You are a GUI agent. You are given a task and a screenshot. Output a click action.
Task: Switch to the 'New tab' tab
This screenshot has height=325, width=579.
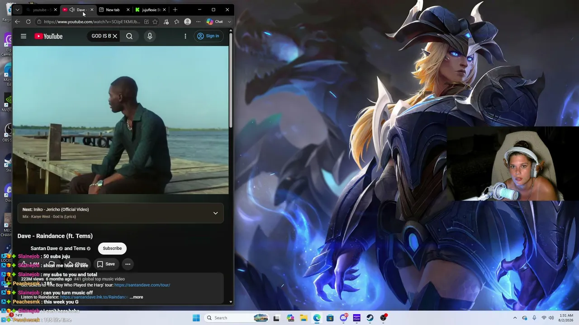click(x=113, y=9)
